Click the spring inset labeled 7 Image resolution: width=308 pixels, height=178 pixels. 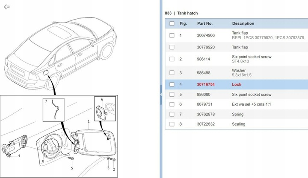coord(53,110)
